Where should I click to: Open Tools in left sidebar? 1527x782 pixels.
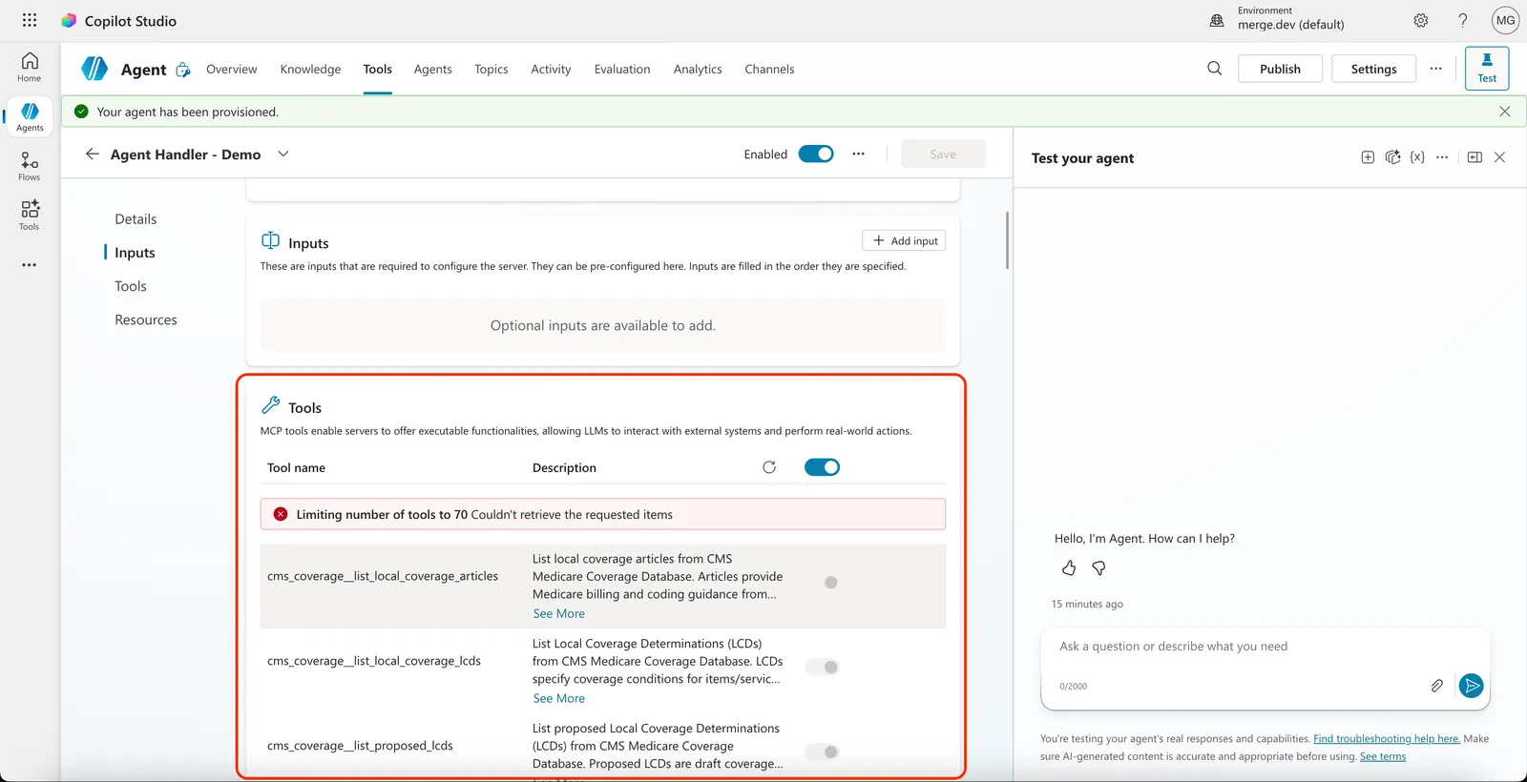[x=30, y=215]
